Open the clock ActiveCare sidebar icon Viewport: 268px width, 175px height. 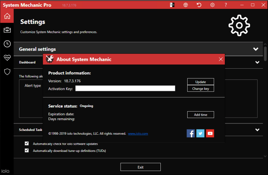pos(7,44)
